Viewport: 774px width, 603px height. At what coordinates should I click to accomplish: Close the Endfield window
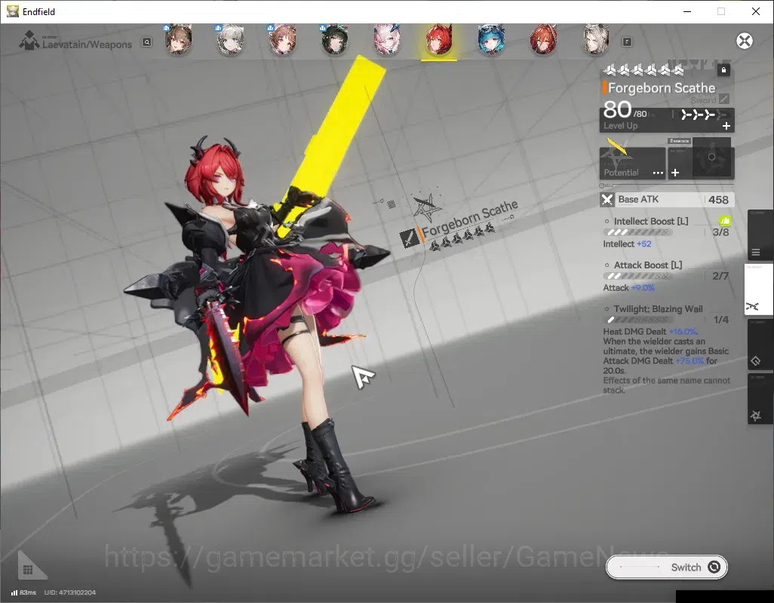756,11
